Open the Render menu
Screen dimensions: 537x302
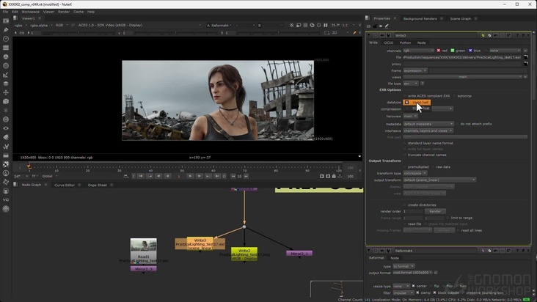click(64, 12)
